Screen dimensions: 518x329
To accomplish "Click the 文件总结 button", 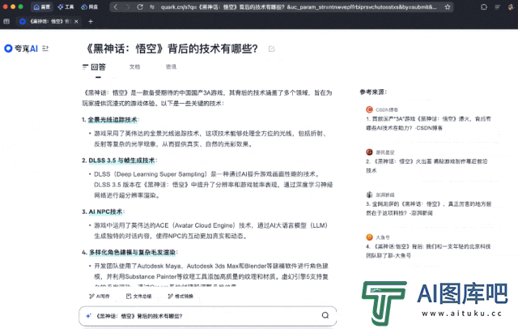I will [138, 297].
